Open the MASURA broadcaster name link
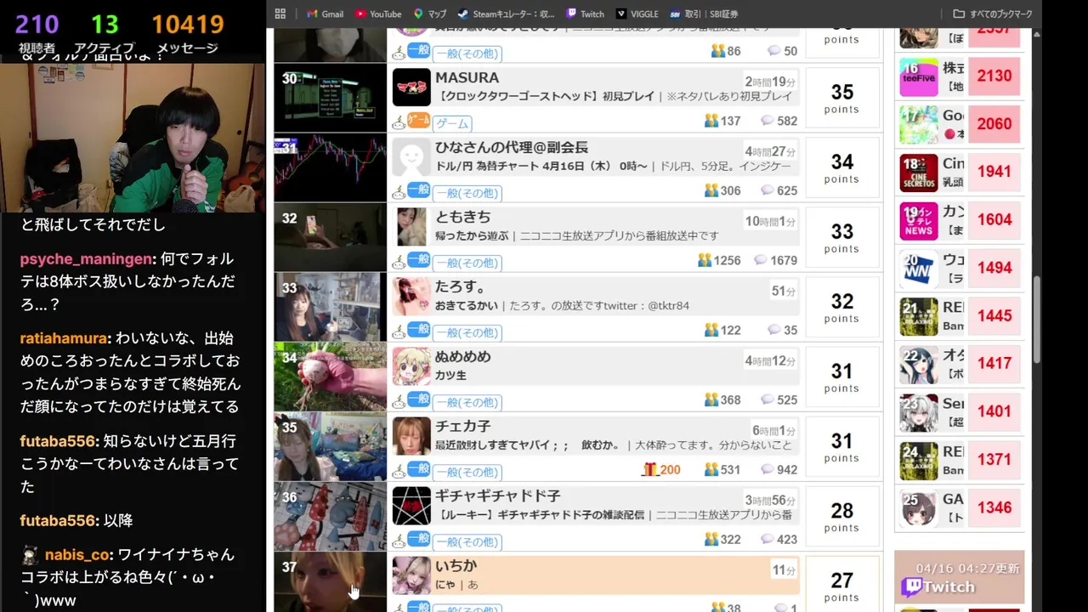1088x612 pixels. tap(467, 77)
